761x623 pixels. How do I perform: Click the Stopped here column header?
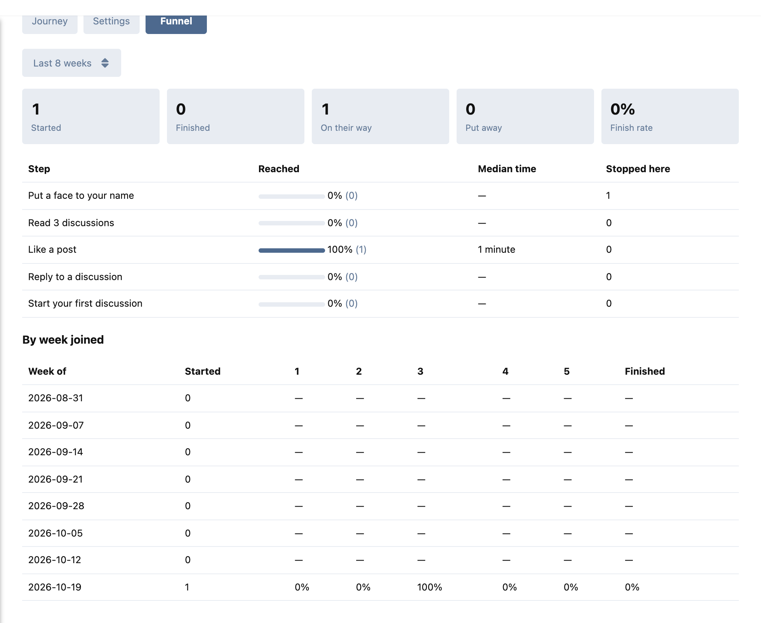638,169
